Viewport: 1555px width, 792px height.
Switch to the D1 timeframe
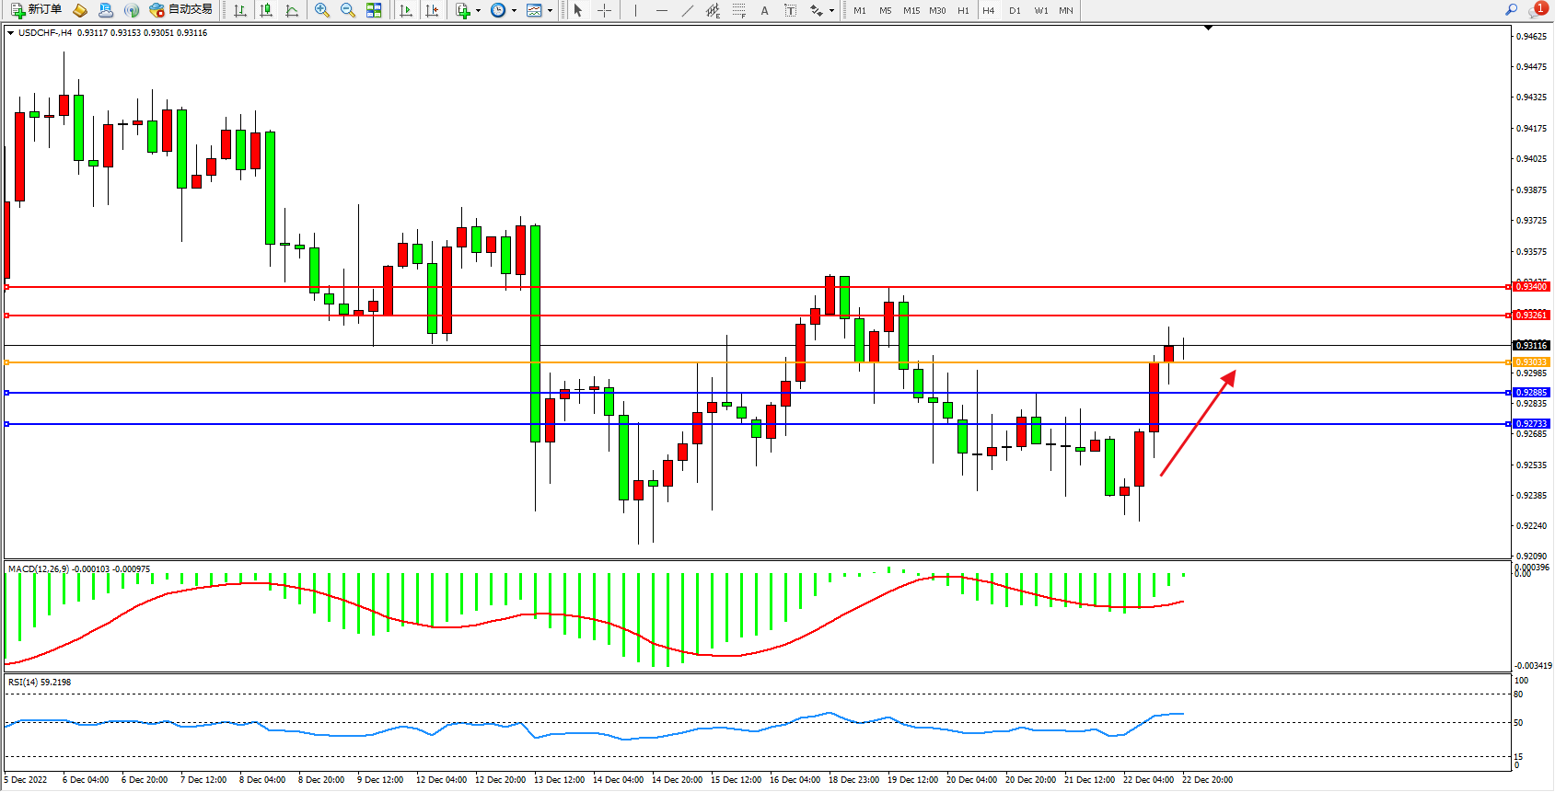tap(1015, 10)
